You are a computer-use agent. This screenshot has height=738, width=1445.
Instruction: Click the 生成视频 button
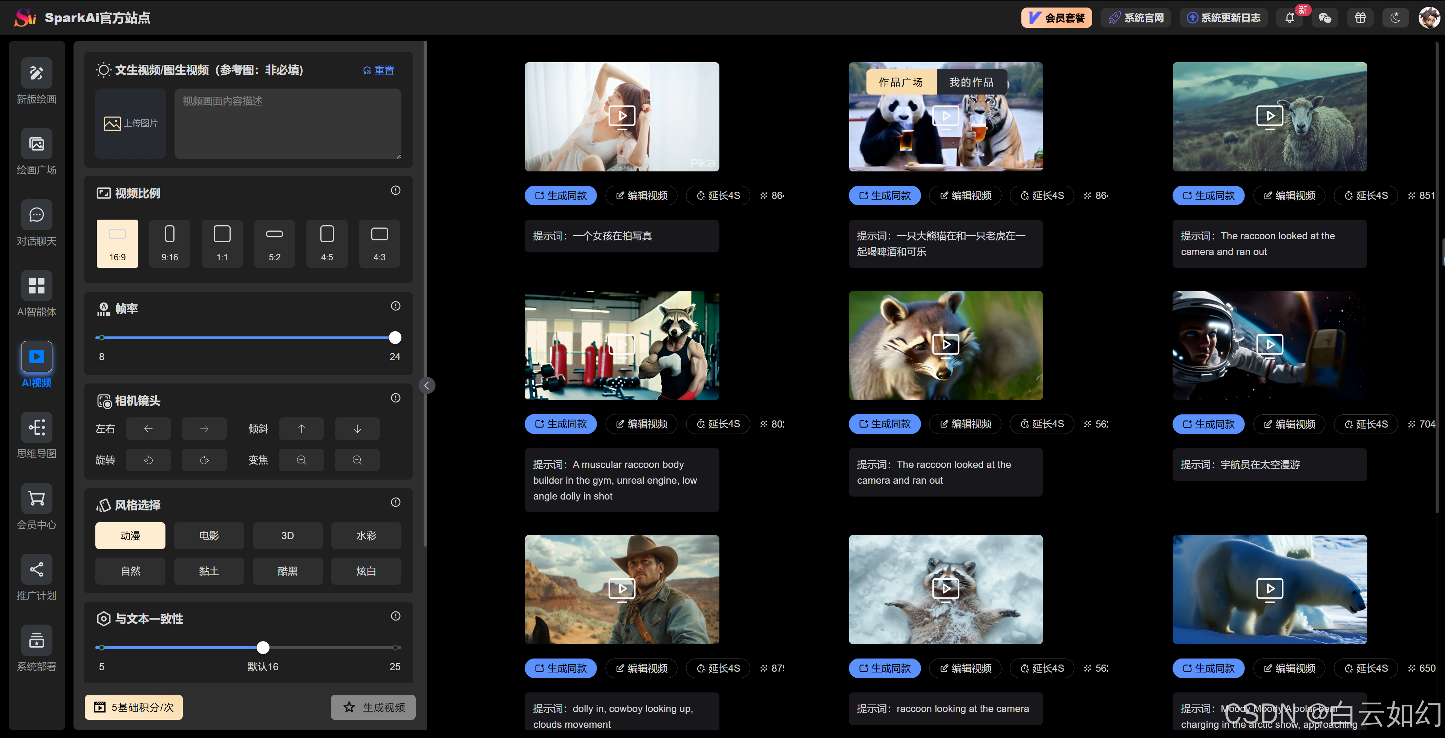[x=373, y=708]
